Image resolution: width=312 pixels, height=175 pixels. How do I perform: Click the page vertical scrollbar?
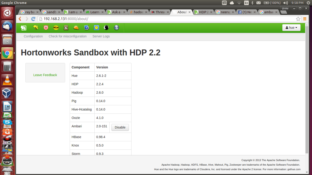coord(307,89)
